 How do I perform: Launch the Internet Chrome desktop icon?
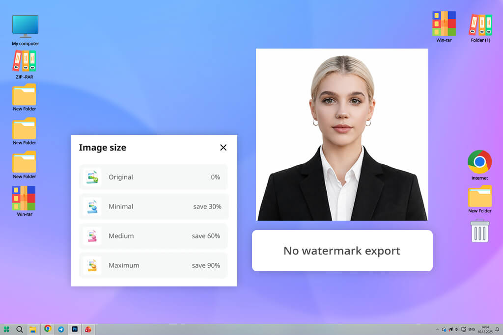pyautogui.click(x=479, y=165)
